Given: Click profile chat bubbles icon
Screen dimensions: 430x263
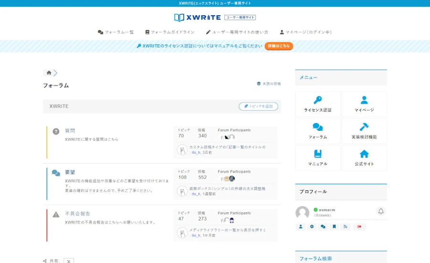Looking at the screenshot, I should coord(323,227).
